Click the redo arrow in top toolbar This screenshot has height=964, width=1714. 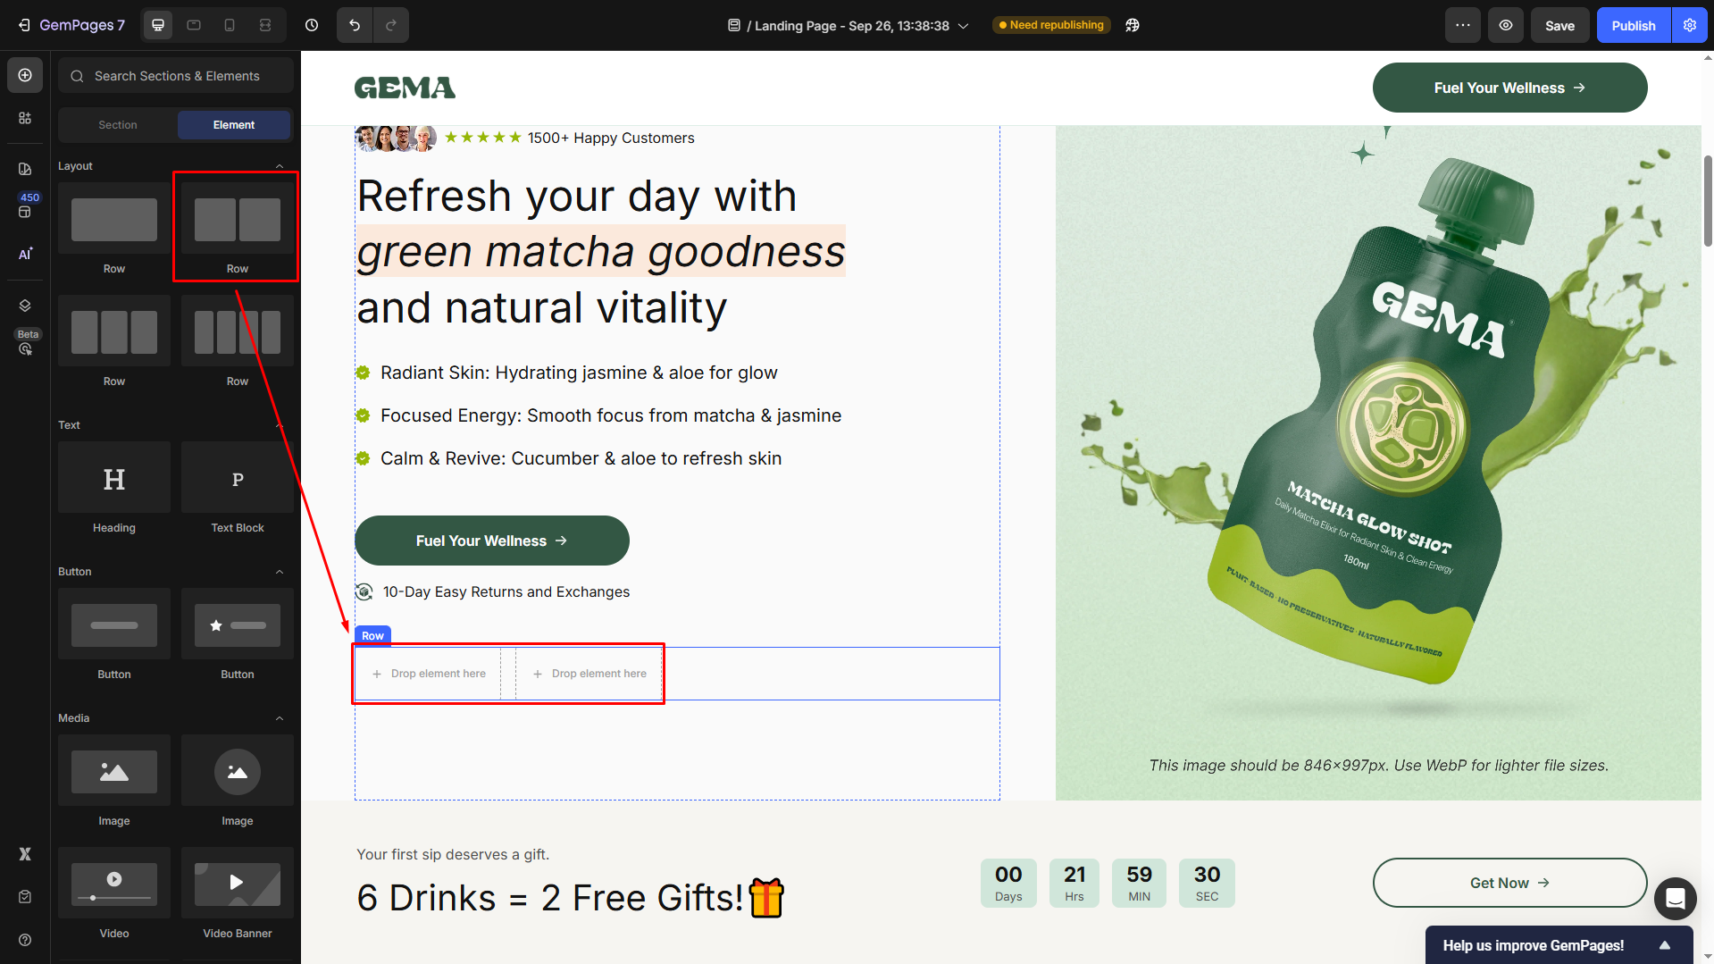coord(390,25)
